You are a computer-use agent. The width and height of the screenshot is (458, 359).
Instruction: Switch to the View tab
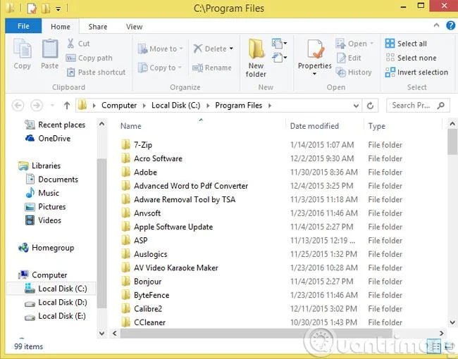pyautogui.click(x=134, y=27)
